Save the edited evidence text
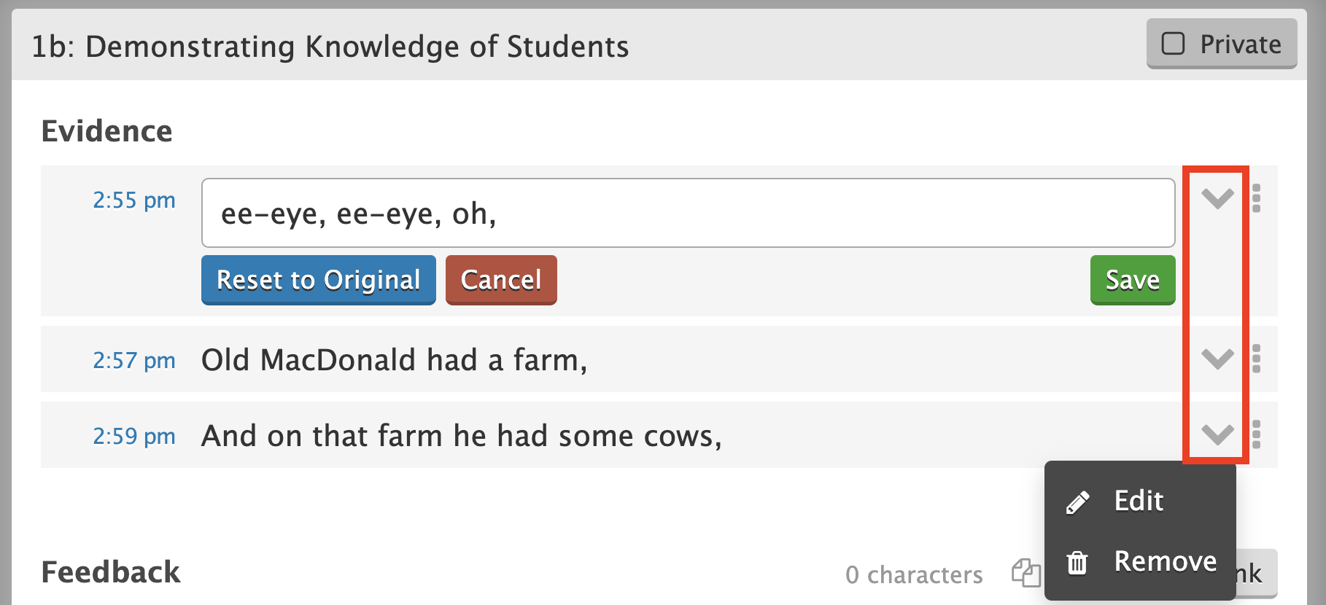Screen dimensions: 1326x605 [x=1133, y=280]
